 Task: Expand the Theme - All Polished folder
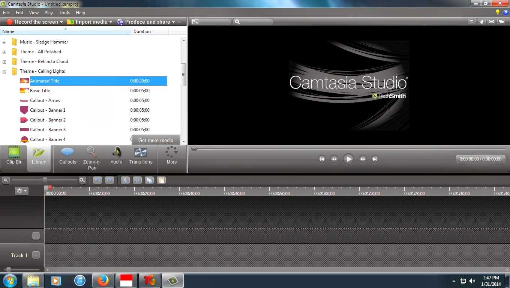pos(4,52)
